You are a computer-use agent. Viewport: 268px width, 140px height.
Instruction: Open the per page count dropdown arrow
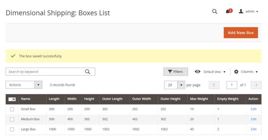[181, 85]
